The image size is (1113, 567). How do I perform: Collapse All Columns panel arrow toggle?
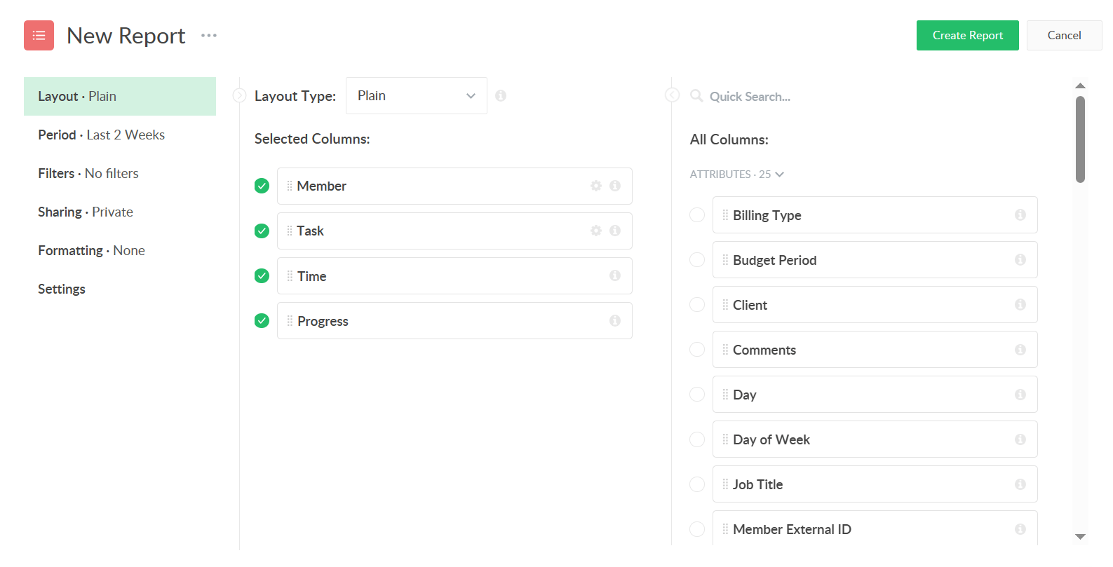(x=672, y=95)
